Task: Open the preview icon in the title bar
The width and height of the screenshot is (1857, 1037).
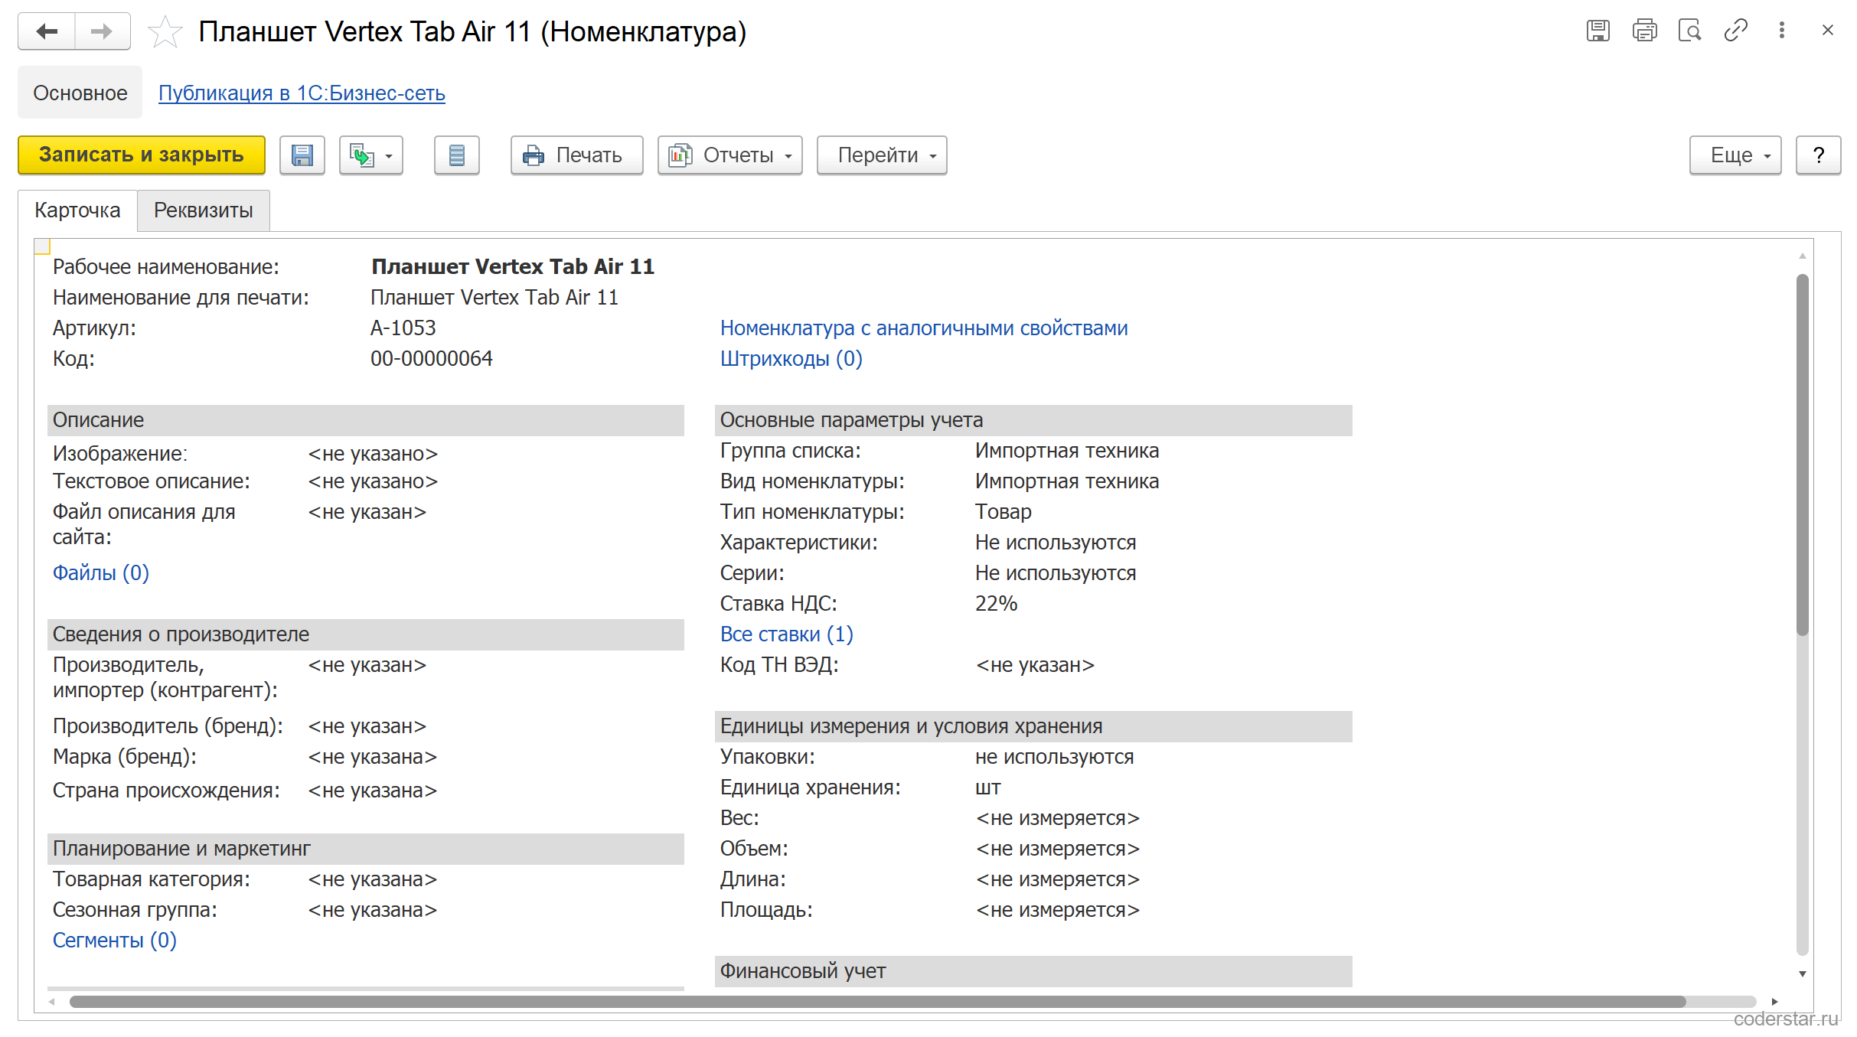Action: (1689, 31)
